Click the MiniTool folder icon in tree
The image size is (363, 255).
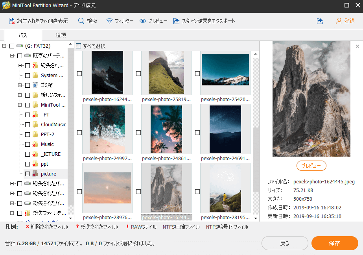point(35,105)
